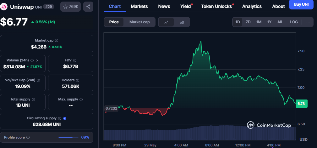Switch to candlestick chart icon
Screen dimensions: 317x148
(182, 22)
